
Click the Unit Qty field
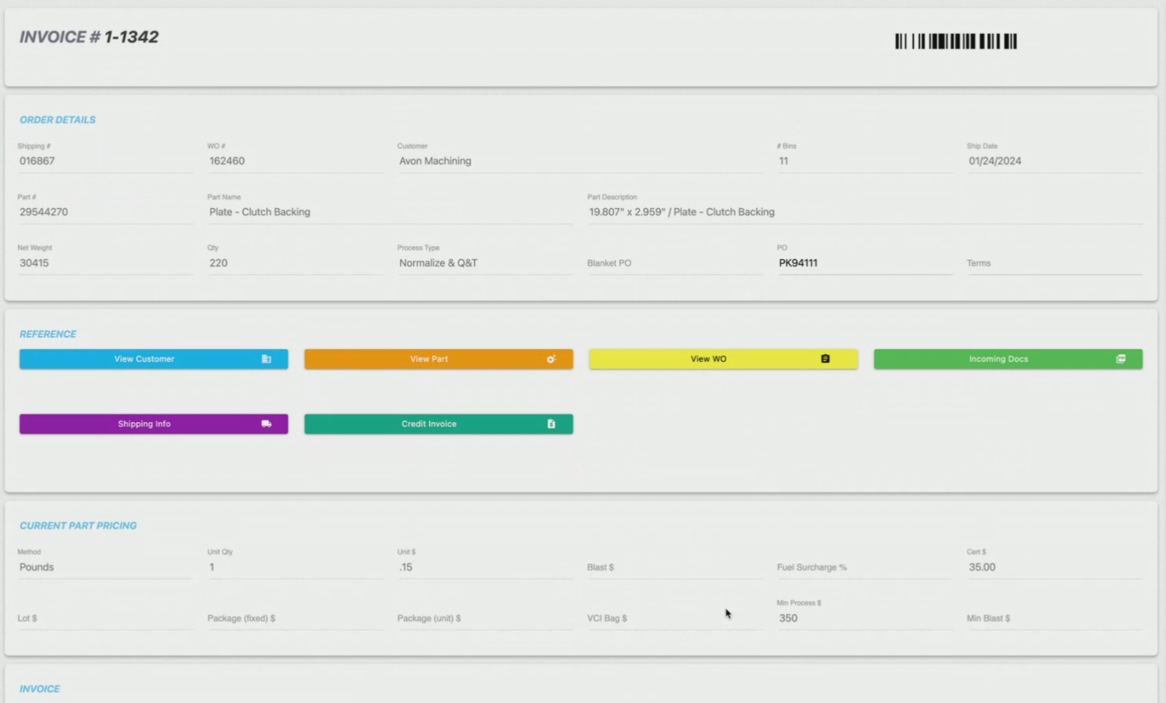tap(295, 567)
